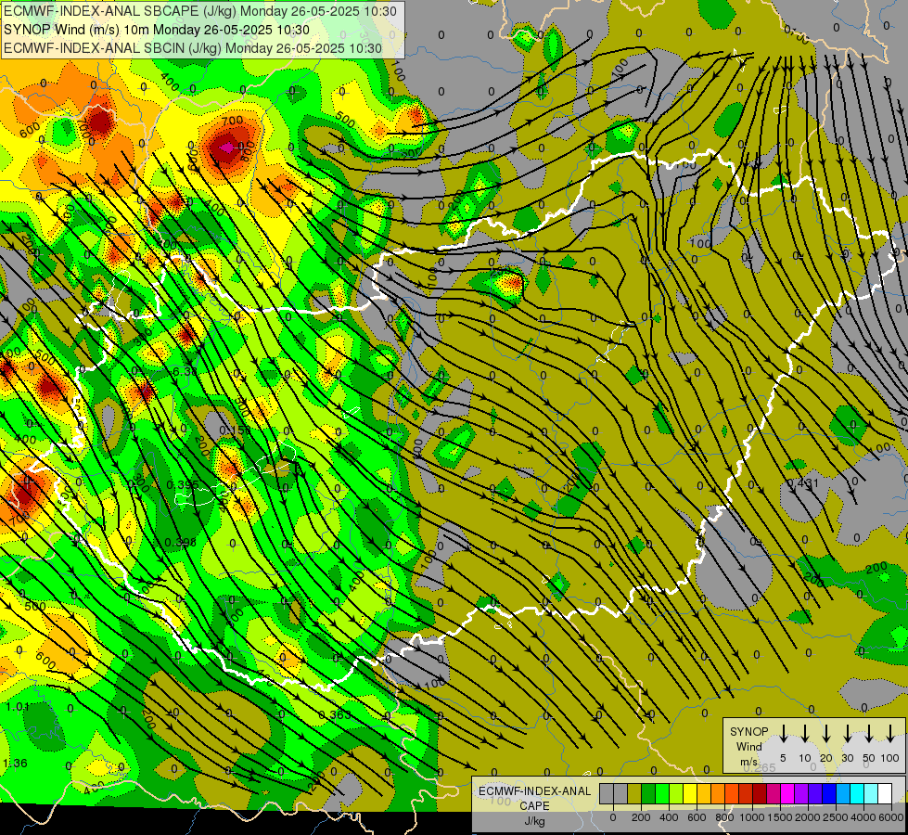Viewport: 908px width, 835px height.
Task: Click the 0.395 value on the map
Action: point(183,485)
